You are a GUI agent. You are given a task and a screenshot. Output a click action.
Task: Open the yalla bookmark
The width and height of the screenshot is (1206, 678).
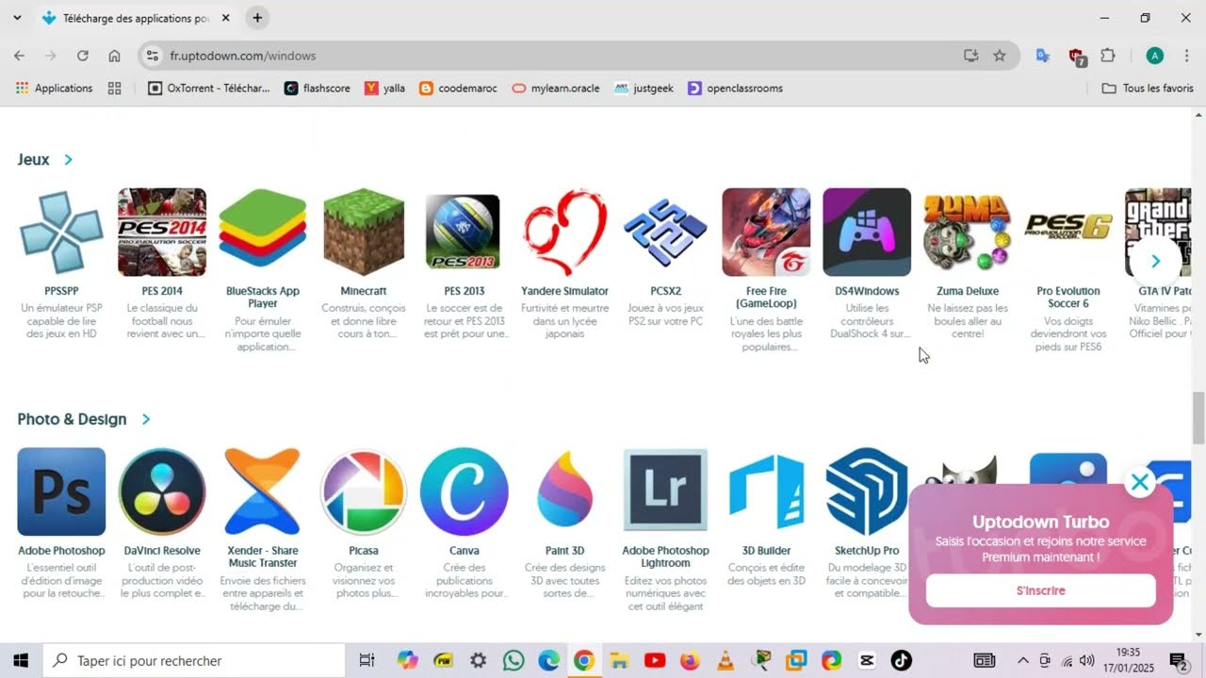pyautogui.click(x=385, y=89)
